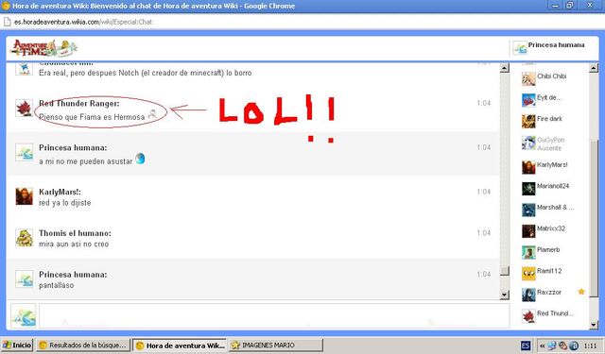Open Red Thunder Ranger's maple leaf avatar in chat
Viewport: 605px width, 354px height.
pyautogui.click(x=24, y=108)
